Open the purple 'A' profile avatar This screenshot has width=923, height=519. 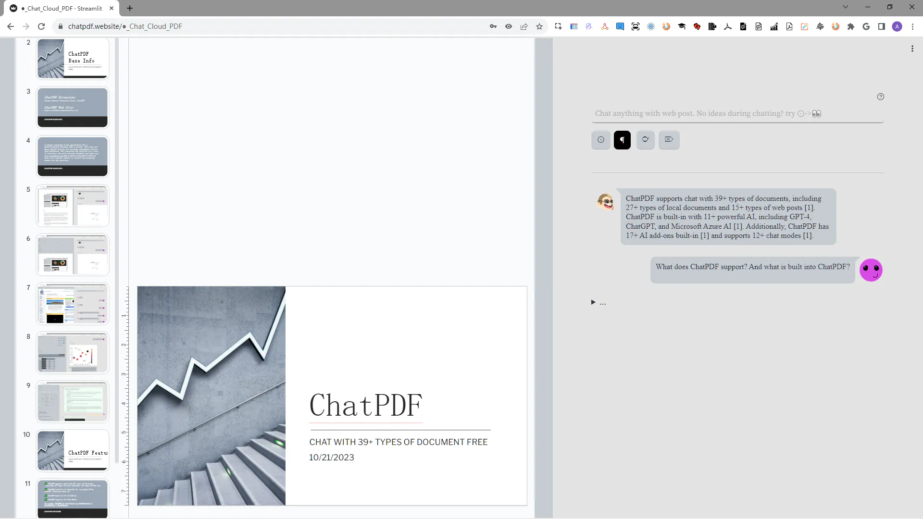coord(897,26)
